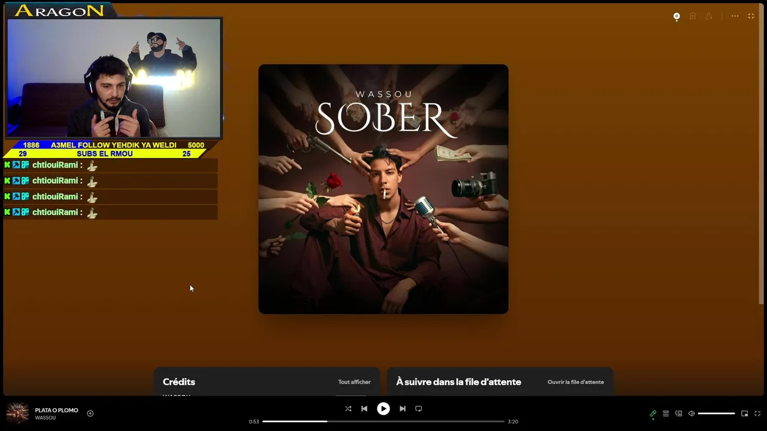Open the small album thumbnail in player bar
This screenshot has width=767, height=431.
click(x=17, y=413)
